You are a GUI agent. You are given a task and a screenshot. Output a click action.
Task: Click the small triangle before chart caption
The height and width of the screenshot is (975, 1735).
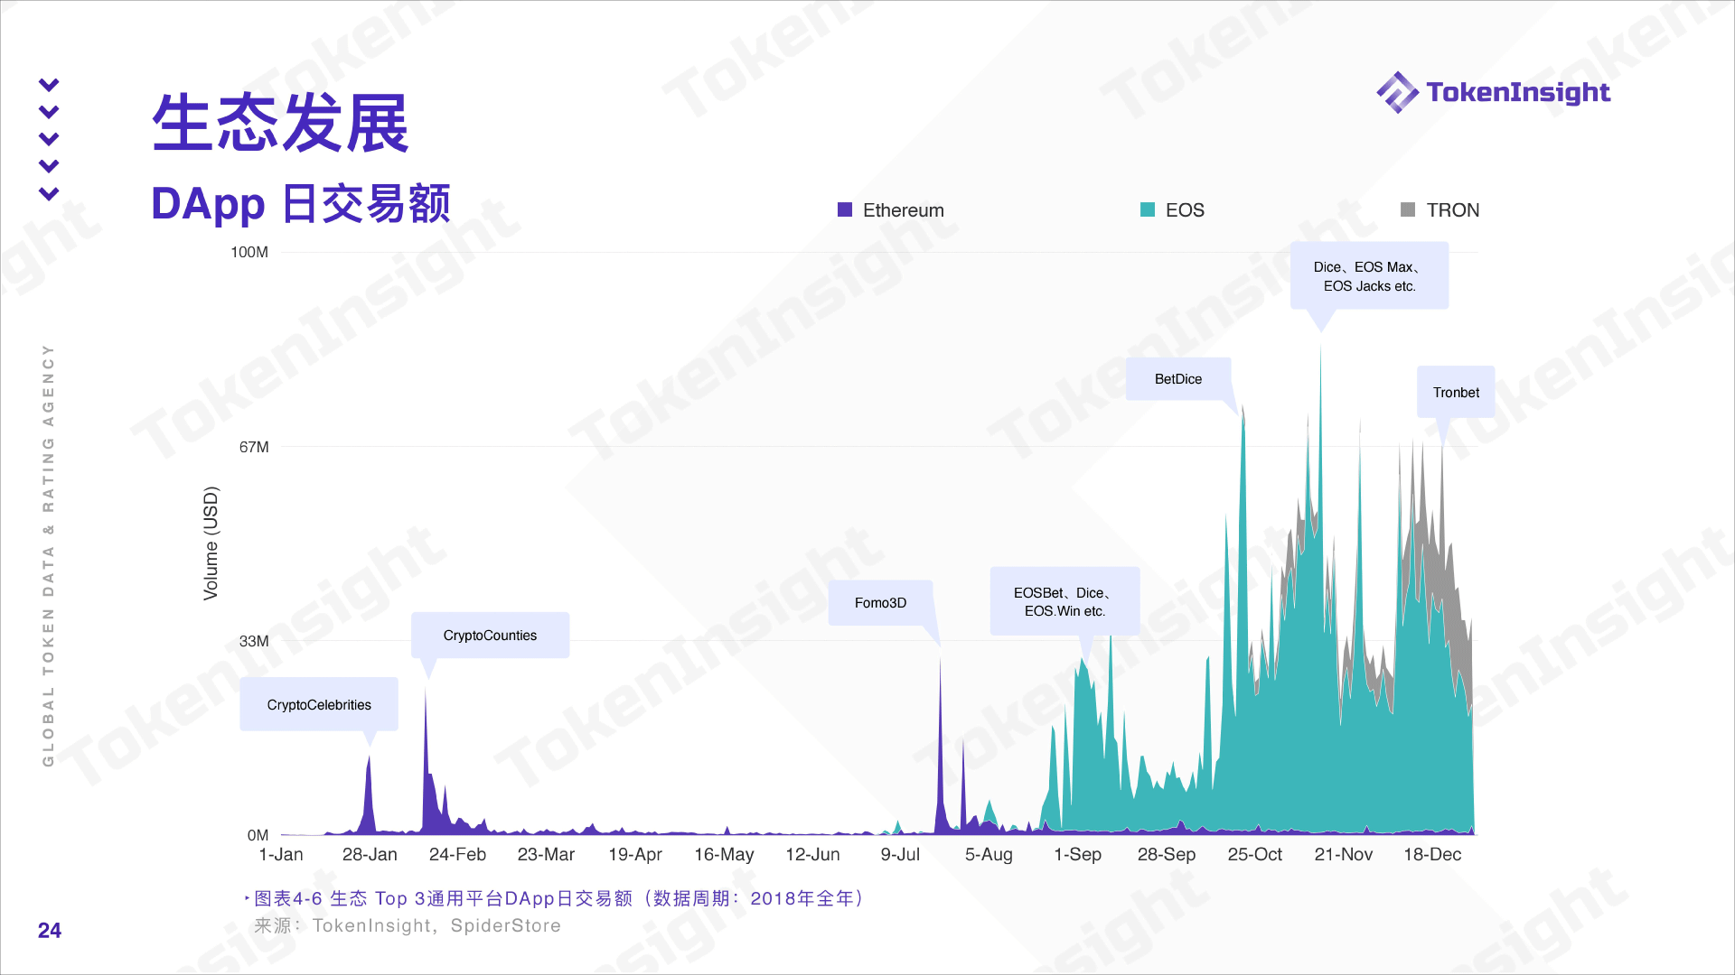247,898
